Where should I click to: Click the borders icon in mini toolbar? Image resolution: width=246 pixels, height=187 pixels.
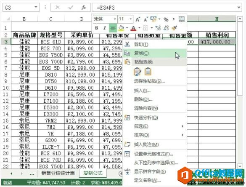pyautogui.click(x=145, y=28)
